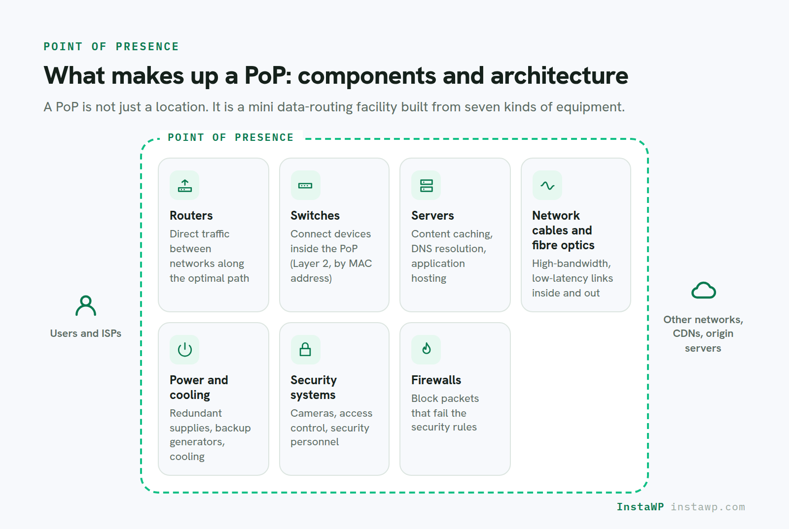Click the dashed box POINT OF PRESENCE label
This screenshot has width=789, height=529.
point(230,137)
